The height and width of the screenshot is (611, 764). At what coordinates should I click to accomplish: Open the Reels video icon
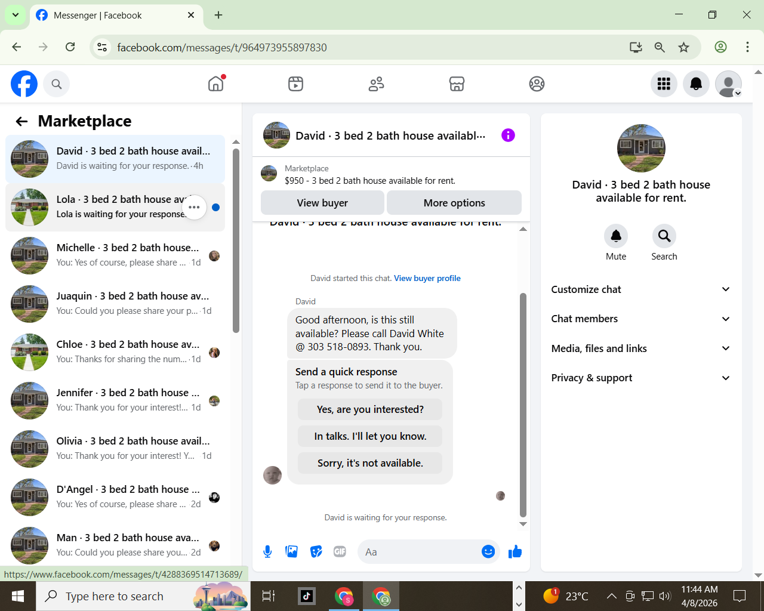[x=295, y=84]
